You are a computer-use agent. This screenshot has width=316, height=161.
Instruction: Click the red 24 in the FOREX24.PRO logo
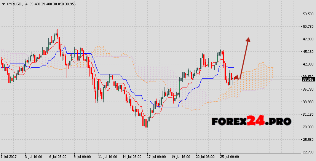(x=255, y=121)
